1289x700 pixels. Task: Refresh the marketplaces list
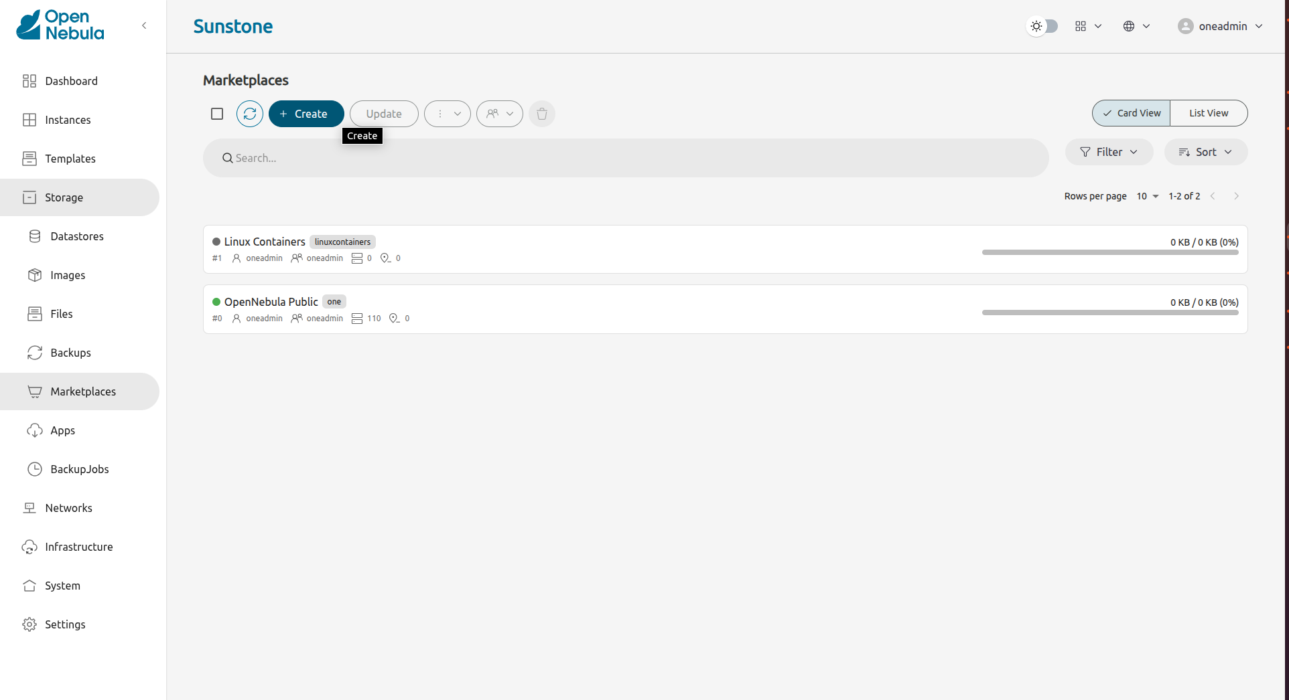coord(249,114)
